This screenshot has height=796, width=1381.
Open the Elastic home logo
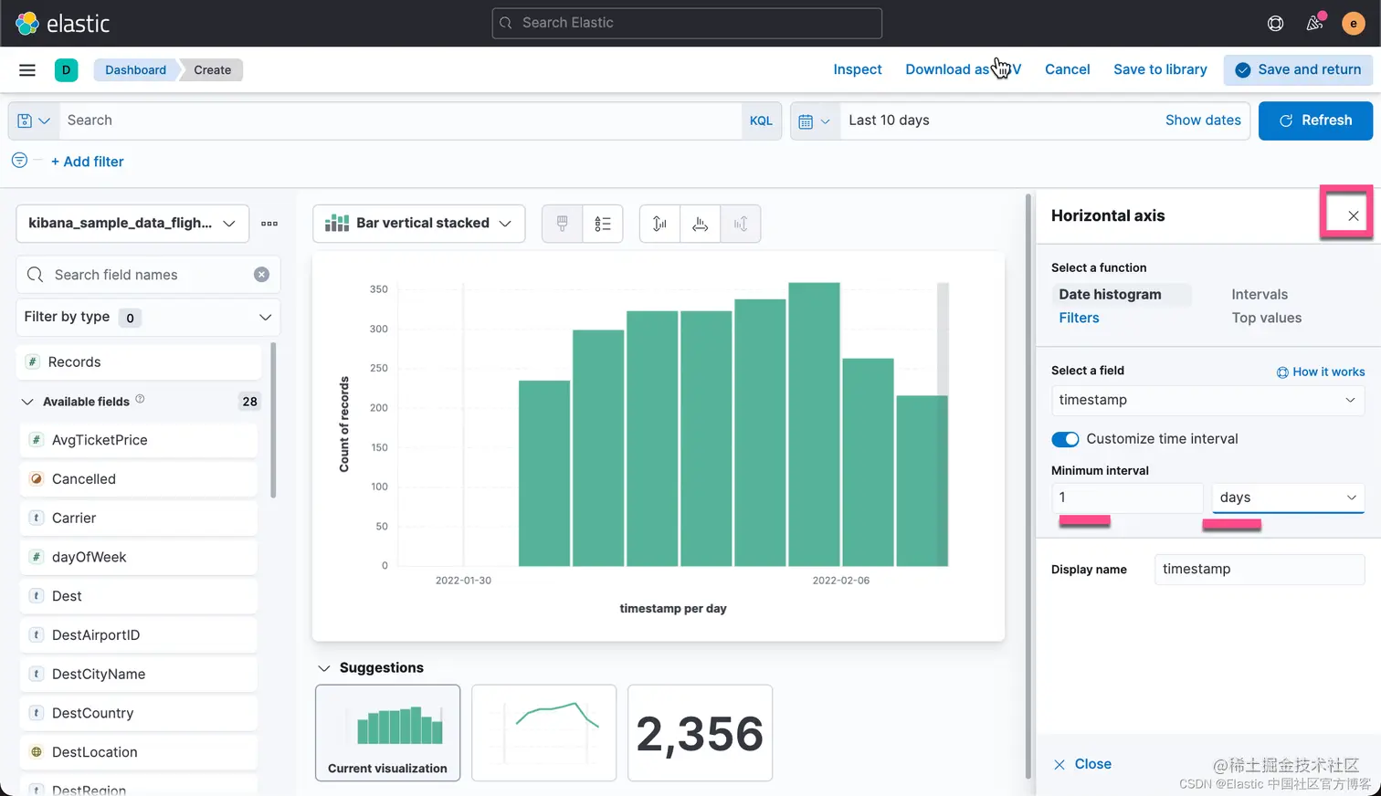coord(63,23)
